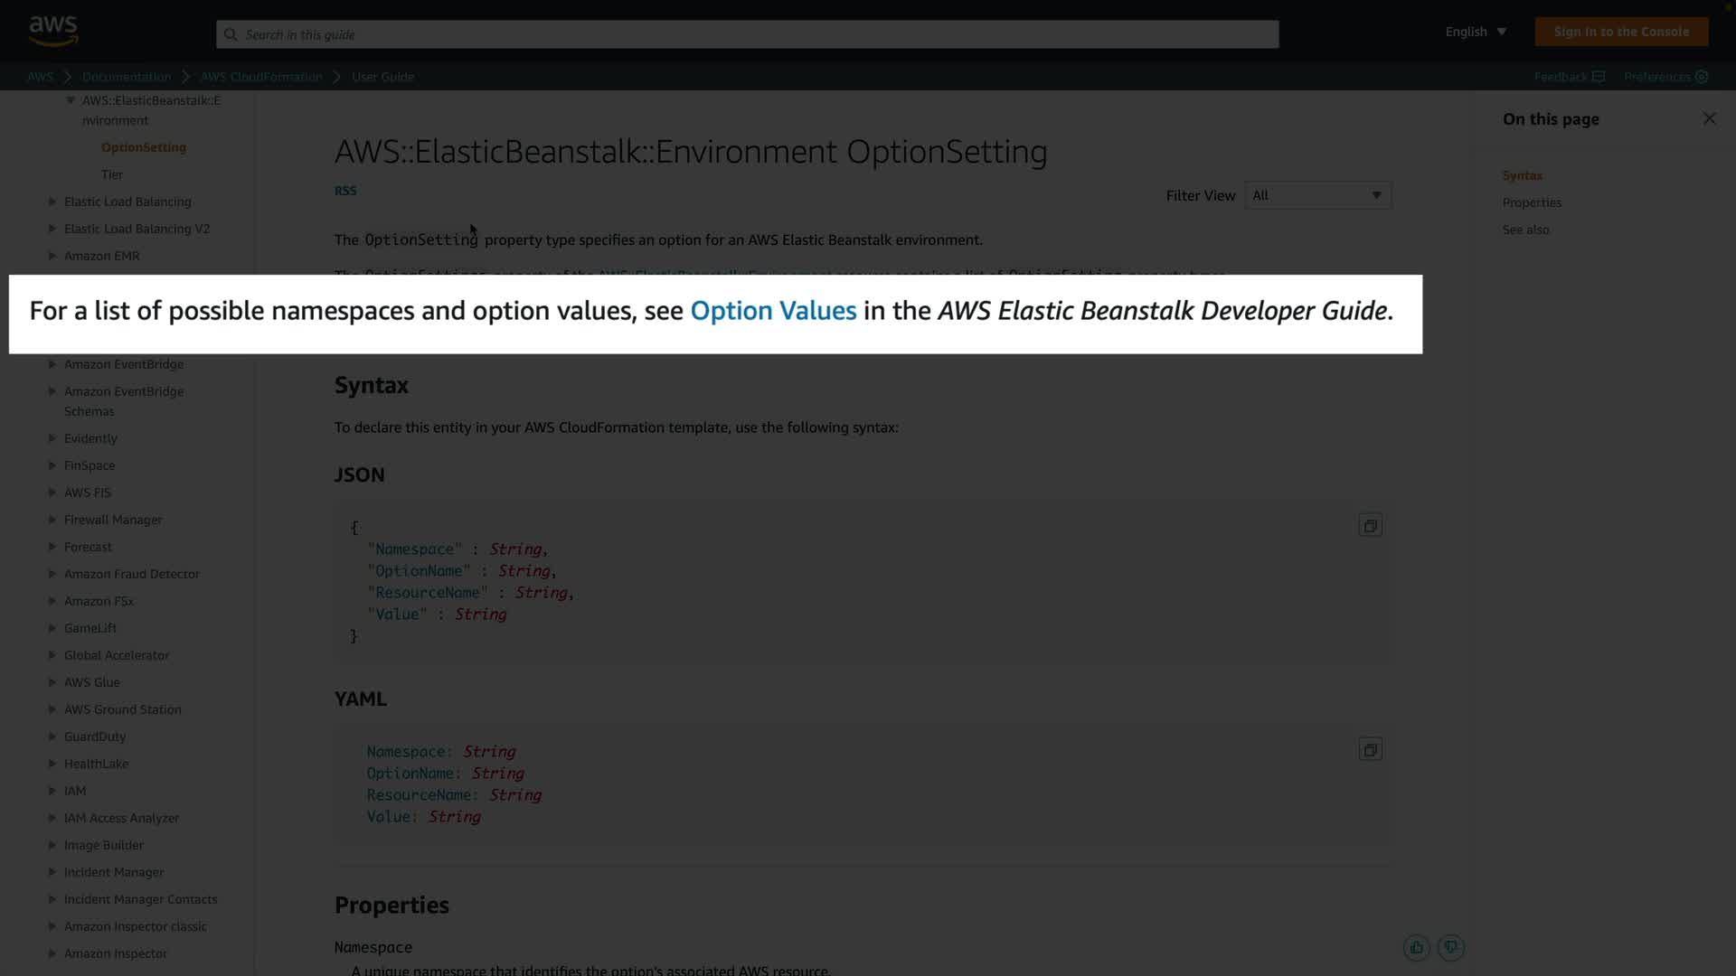Click the thumbs up feedback icon
Viewport: 1736px width, 976px height.
pos(1416,947)
